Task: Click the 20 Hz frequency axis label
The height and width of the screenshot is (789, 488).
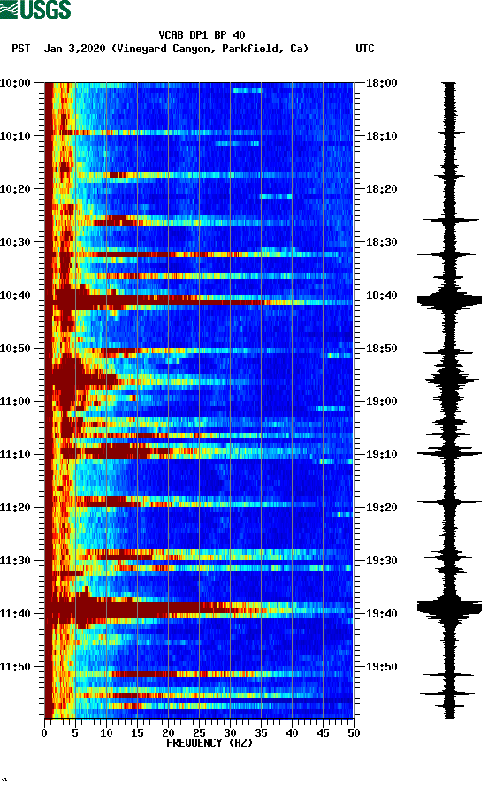Action: pos(168,732)
